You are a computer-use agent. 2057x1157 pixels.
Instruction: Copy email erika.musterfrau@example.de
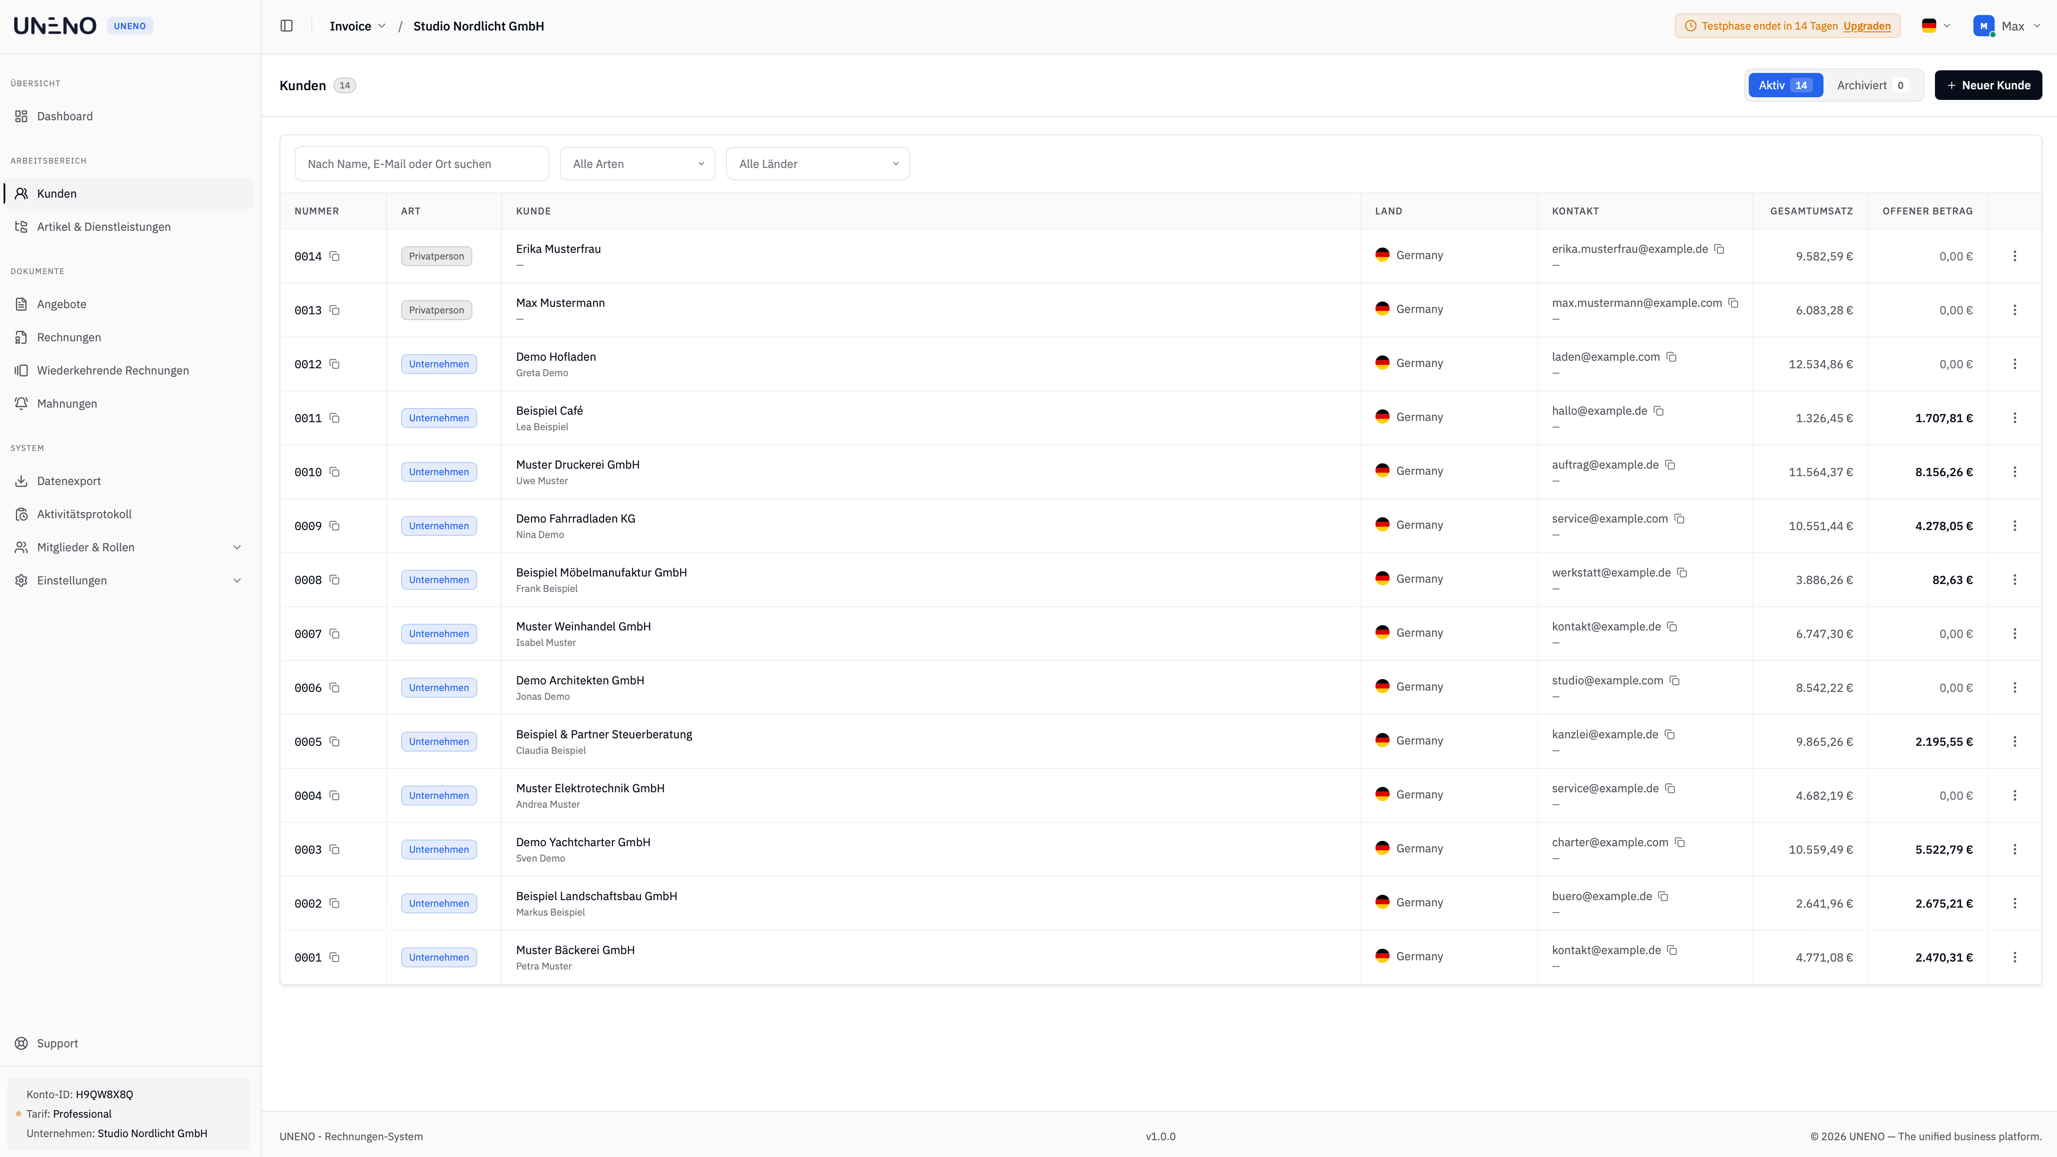tap(1719, 249)
